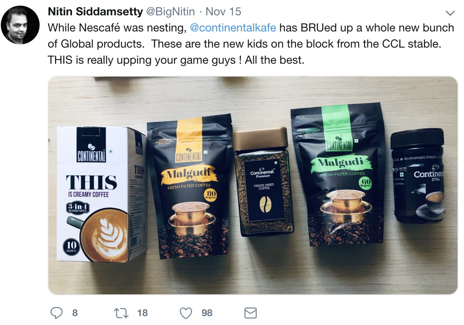464x325 pixels.
Task: Click the Continental Xtra black jar
Action: (418, 175)
